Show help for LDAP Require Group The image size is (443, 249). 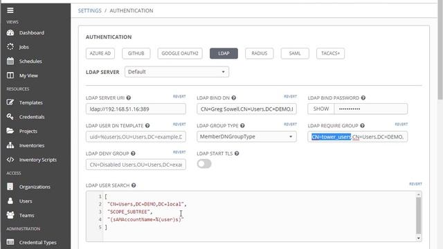pos(362,126)
